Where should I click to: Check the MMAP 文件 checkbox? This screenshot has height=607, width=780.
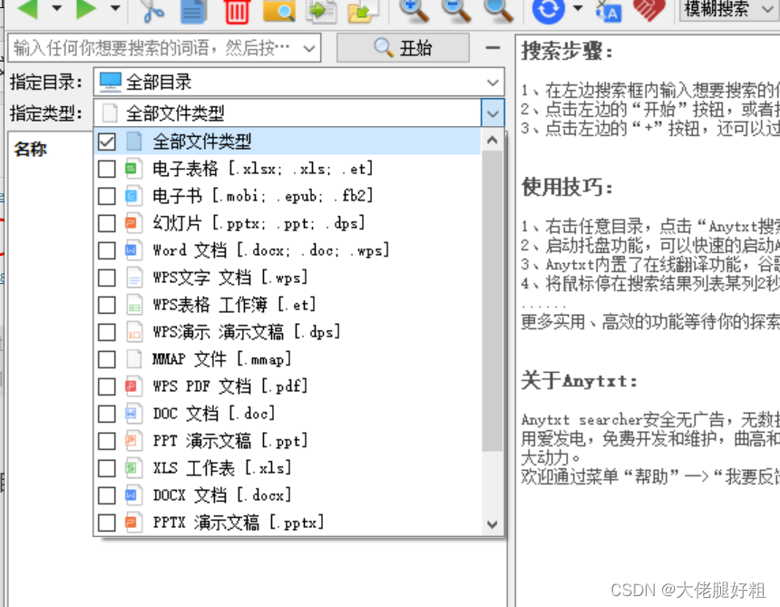[x=107, y=359]
